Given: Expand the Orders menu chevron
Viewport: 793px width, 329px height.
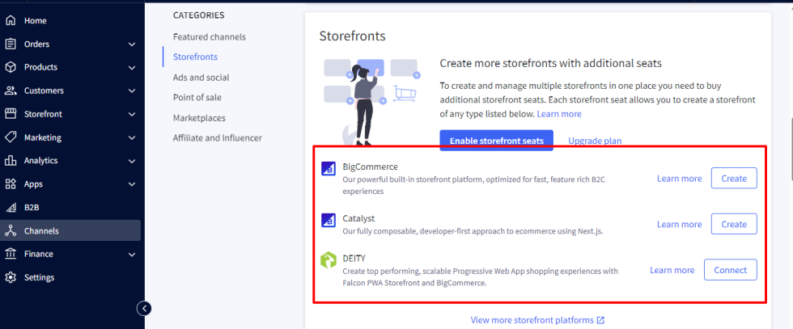Looking at the screenshot, I should tap(132, 44).
